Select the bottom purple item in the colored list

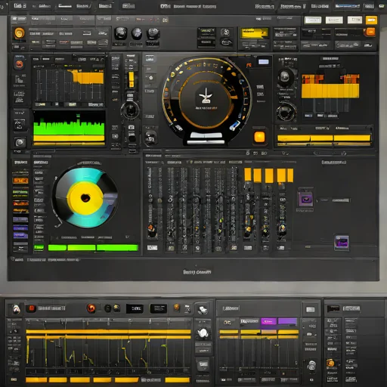[x=20, y=235]
